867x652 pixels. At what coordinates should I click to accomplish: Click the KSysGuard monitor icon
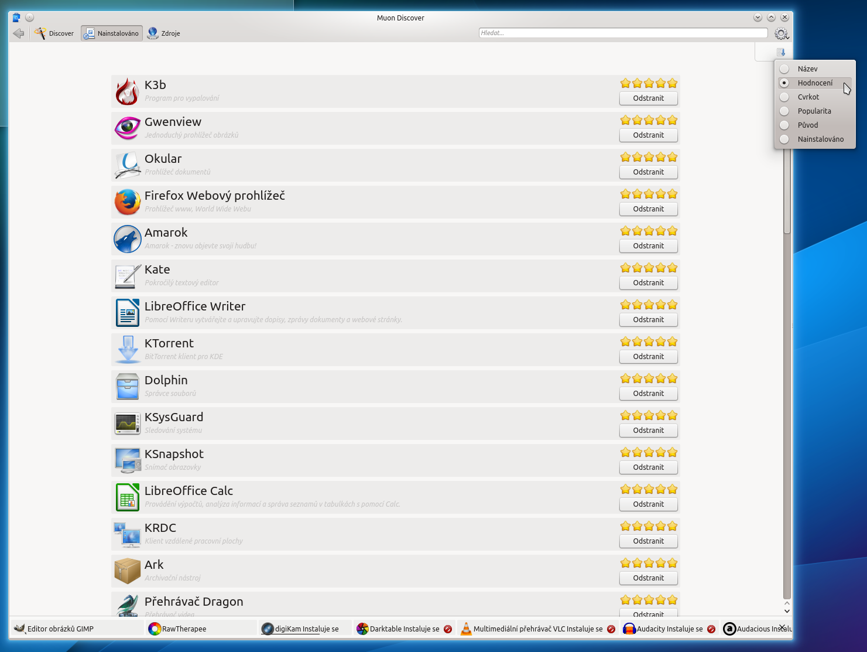[127, 424]
